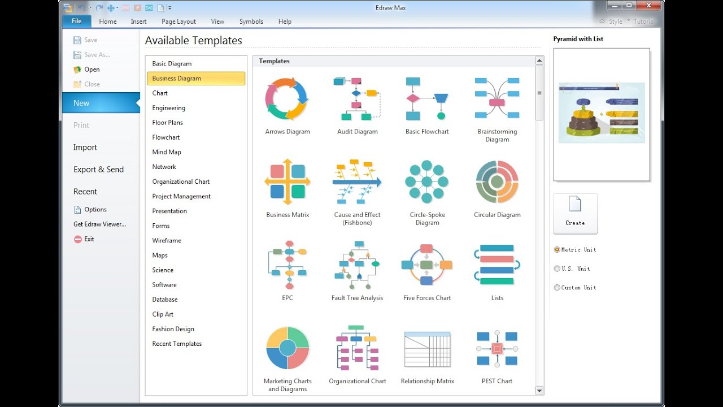Open the undo history dropdown arrow

[x=90, y=8]
